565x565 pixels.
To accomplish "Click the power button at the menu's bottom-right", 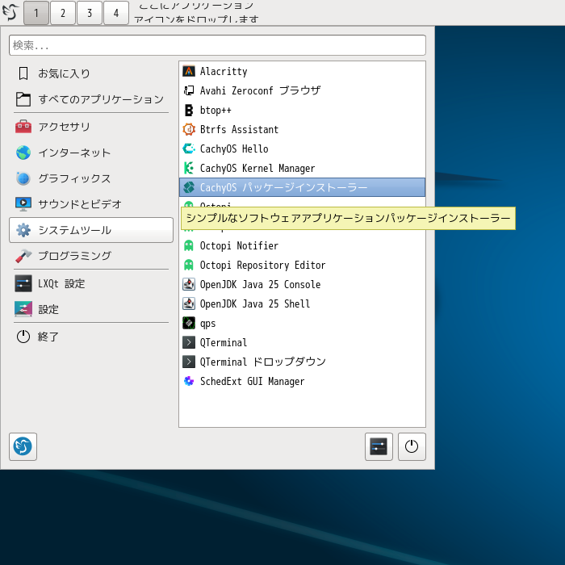I will 412,446.
